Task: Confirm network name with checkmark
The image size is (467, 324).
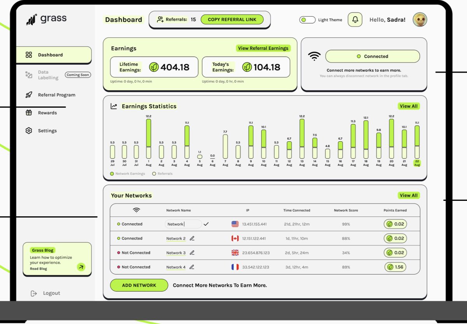Action: click(x=206, y=224)
